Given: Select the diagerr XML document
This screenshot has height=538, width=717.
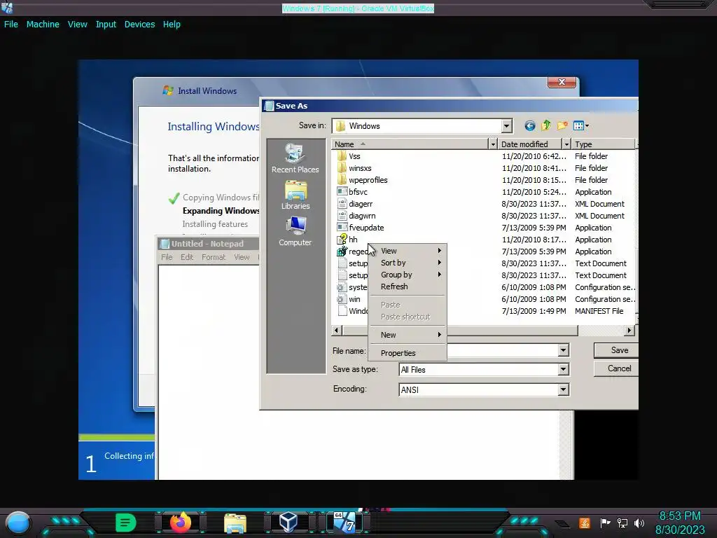Looking at the screenshot, I should click(361, 204).
